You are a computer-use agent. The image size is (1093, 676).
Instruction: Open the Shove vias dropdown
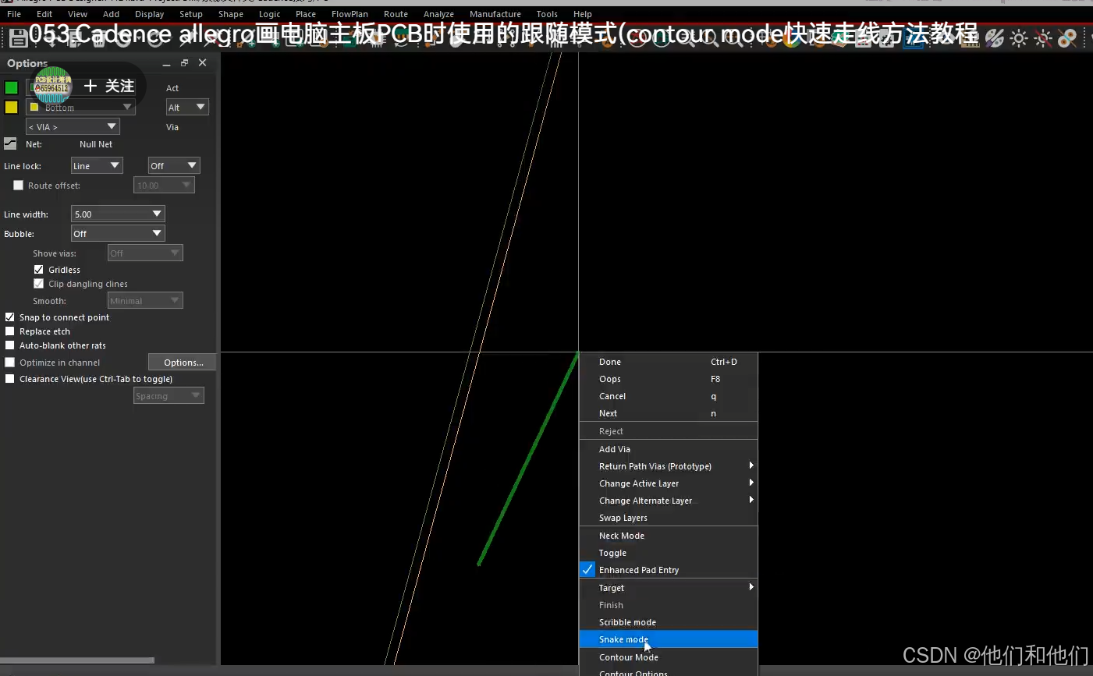145,253
